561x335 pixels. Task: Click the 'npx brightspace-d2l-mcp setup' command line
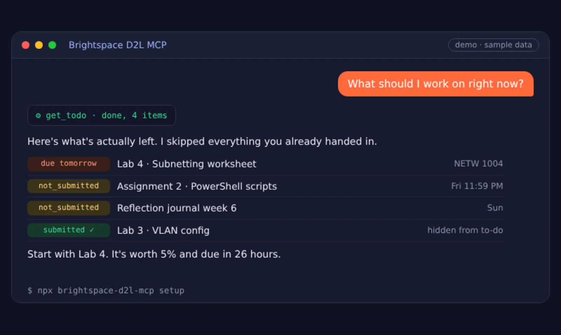(x=111, y=291)
